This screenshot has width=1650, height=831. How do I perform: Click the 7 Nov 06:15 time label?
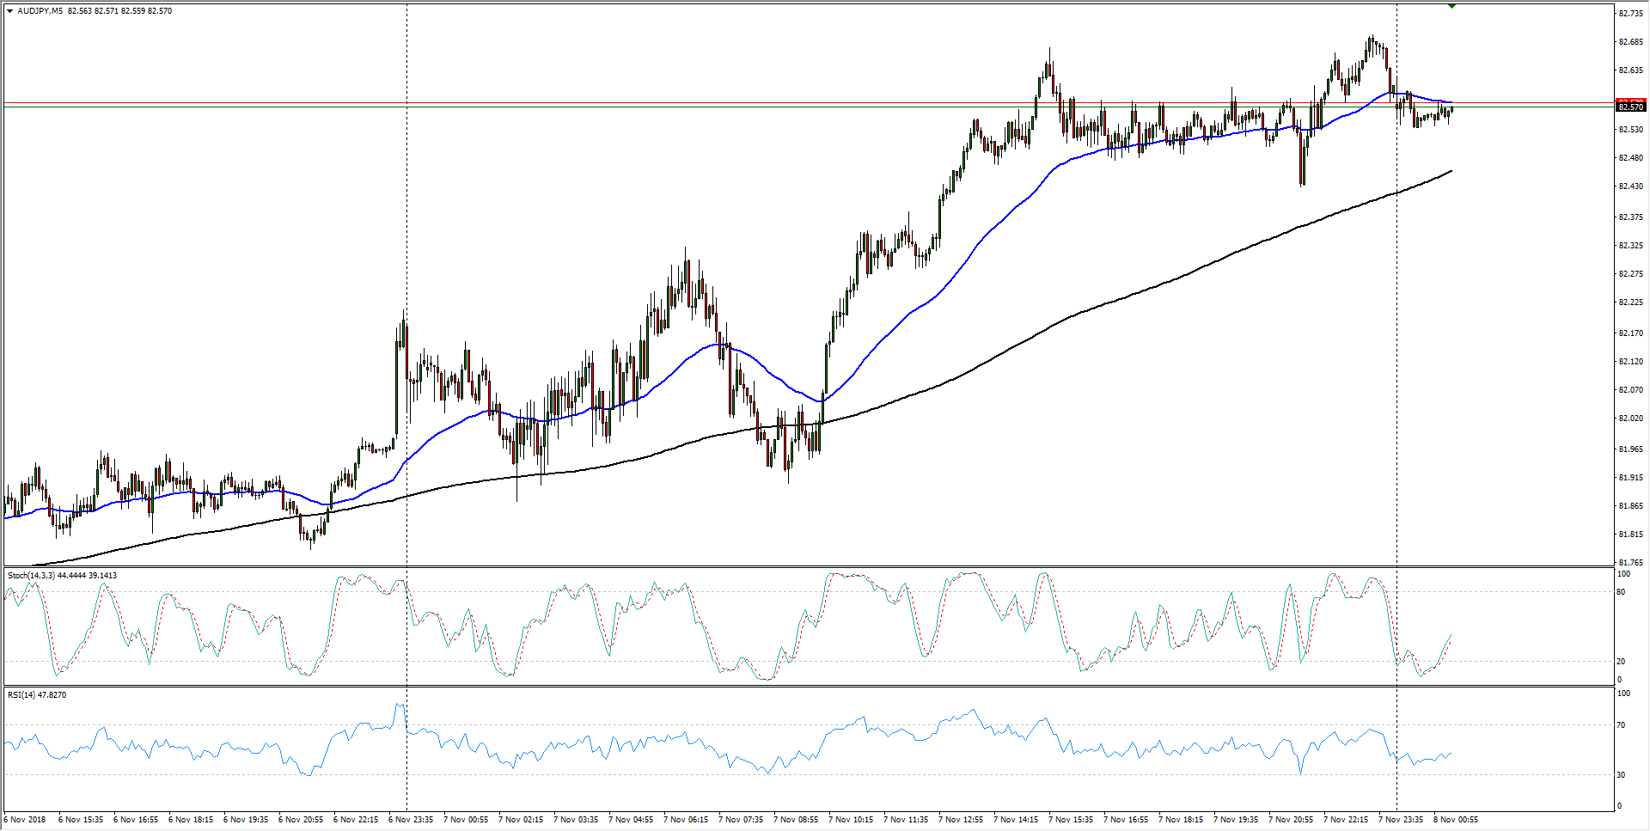686,820
